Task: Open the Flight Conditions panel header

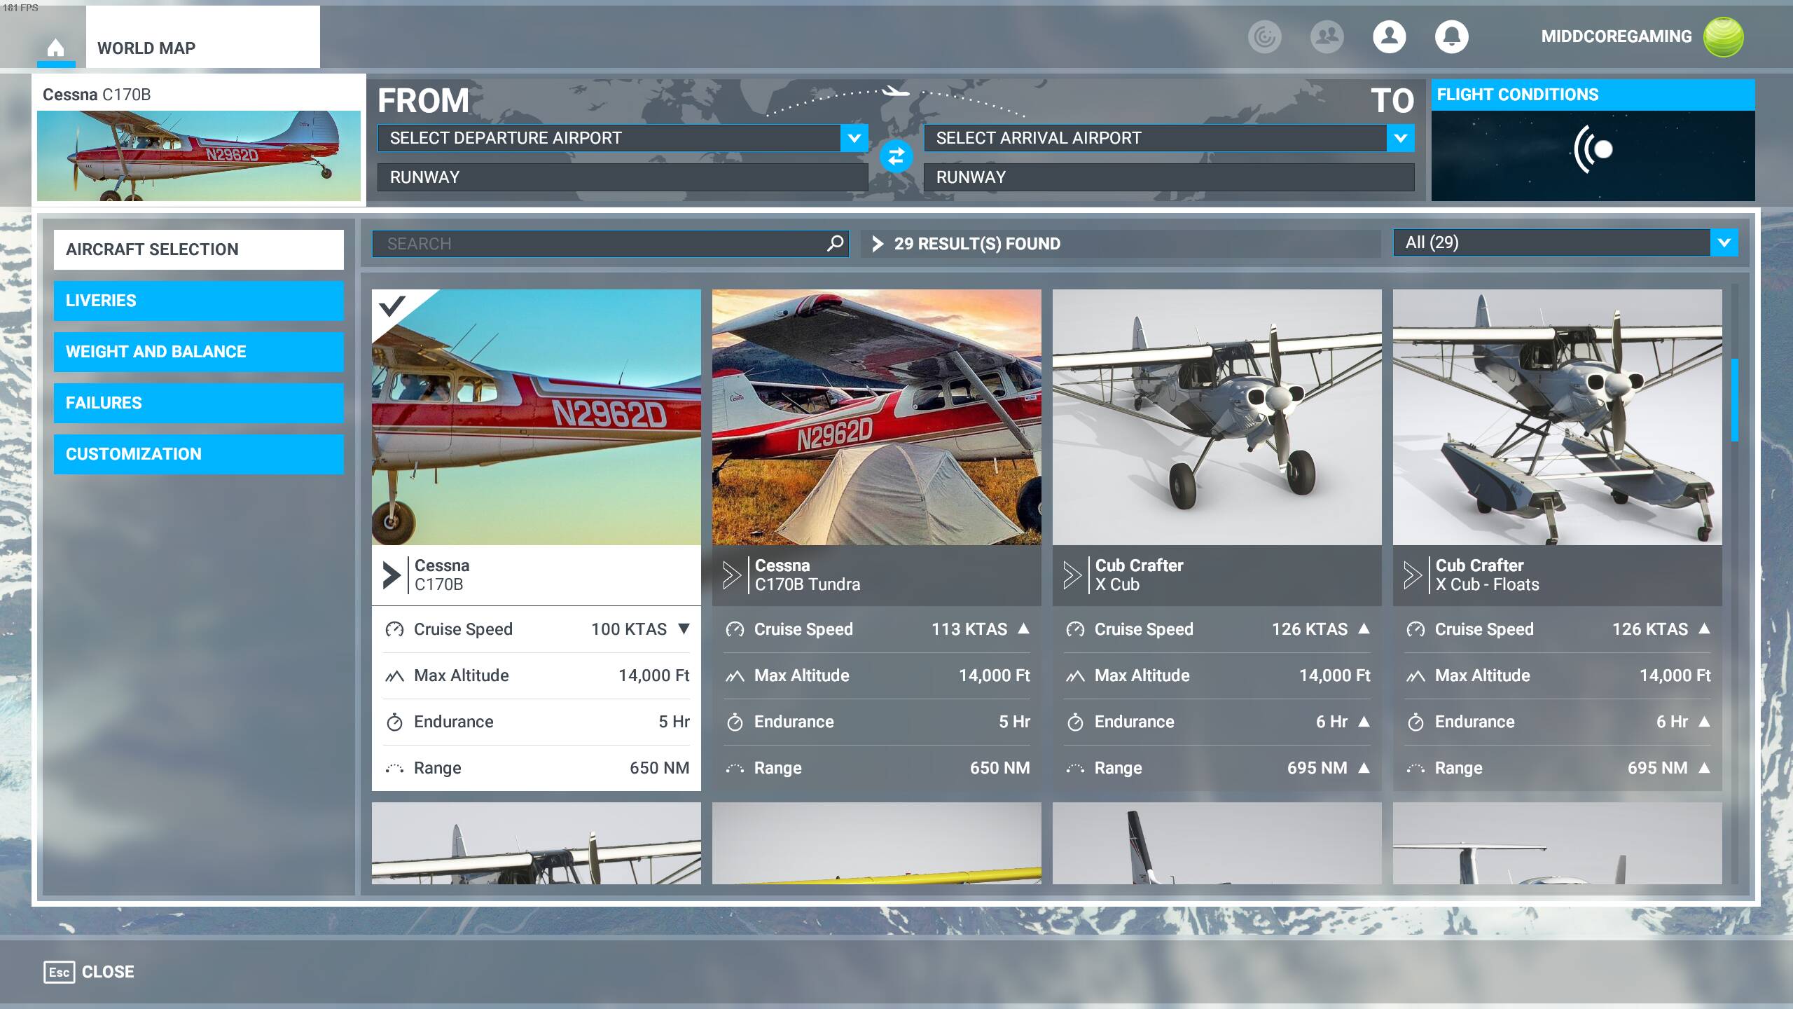Action: [x=1593, y=95]
